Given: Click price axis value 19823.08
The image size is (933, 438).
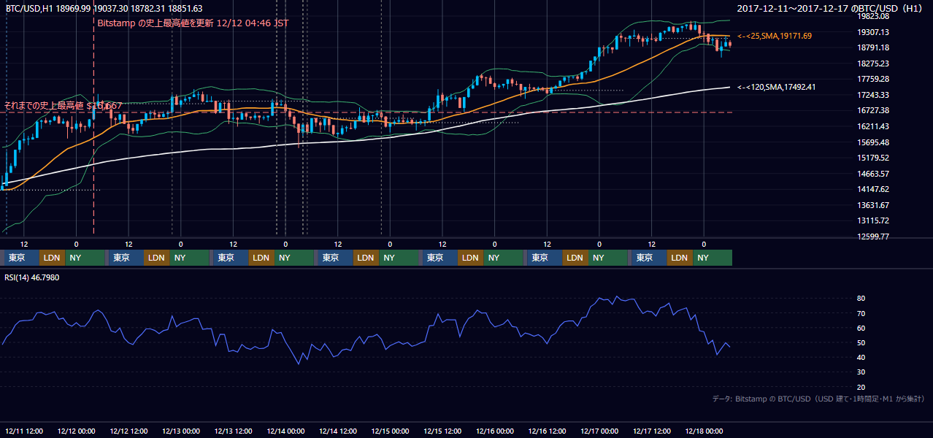Looking at the screenshot, I should click(872, 16).
